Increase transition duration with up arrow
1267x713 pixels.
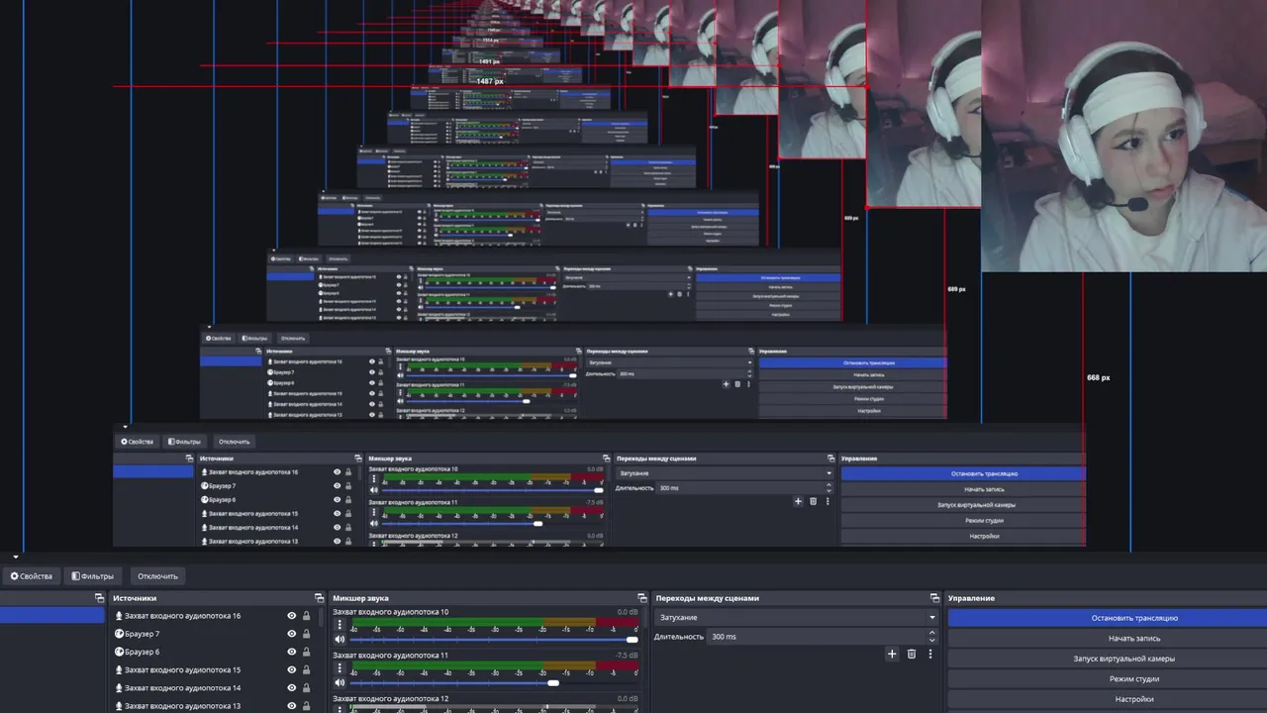point(931,634)
